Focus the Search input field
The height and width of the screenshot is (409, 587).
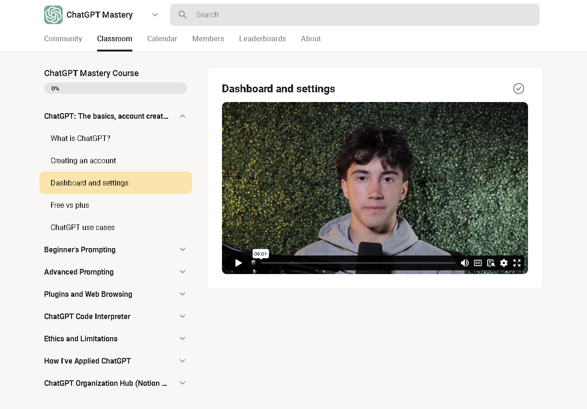coord(355,15)
